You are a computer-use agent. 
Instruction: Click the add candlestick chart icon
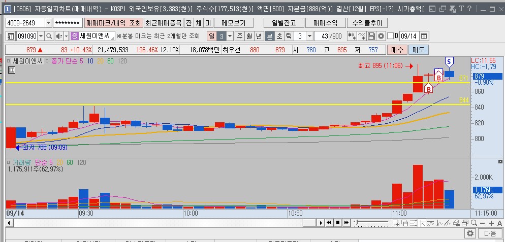click(352, 36)
